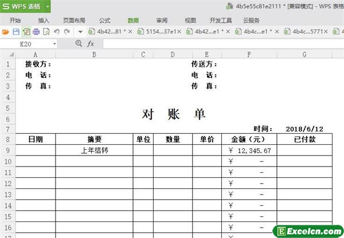Viewport: 344px width, 238px height.
Task: Click the Open folder icon in quick toolbar
Action: [6, 32]
